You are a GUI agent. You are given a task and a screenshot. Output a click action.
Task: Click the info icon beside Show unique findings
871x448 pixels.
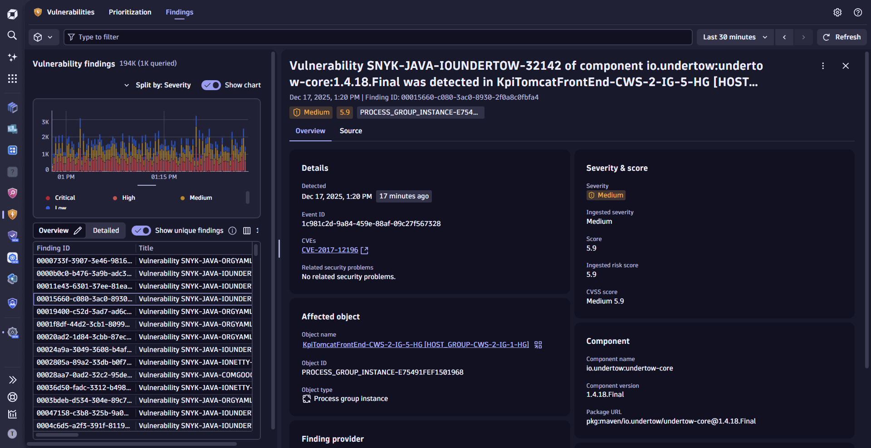click(x=232, y=231)
